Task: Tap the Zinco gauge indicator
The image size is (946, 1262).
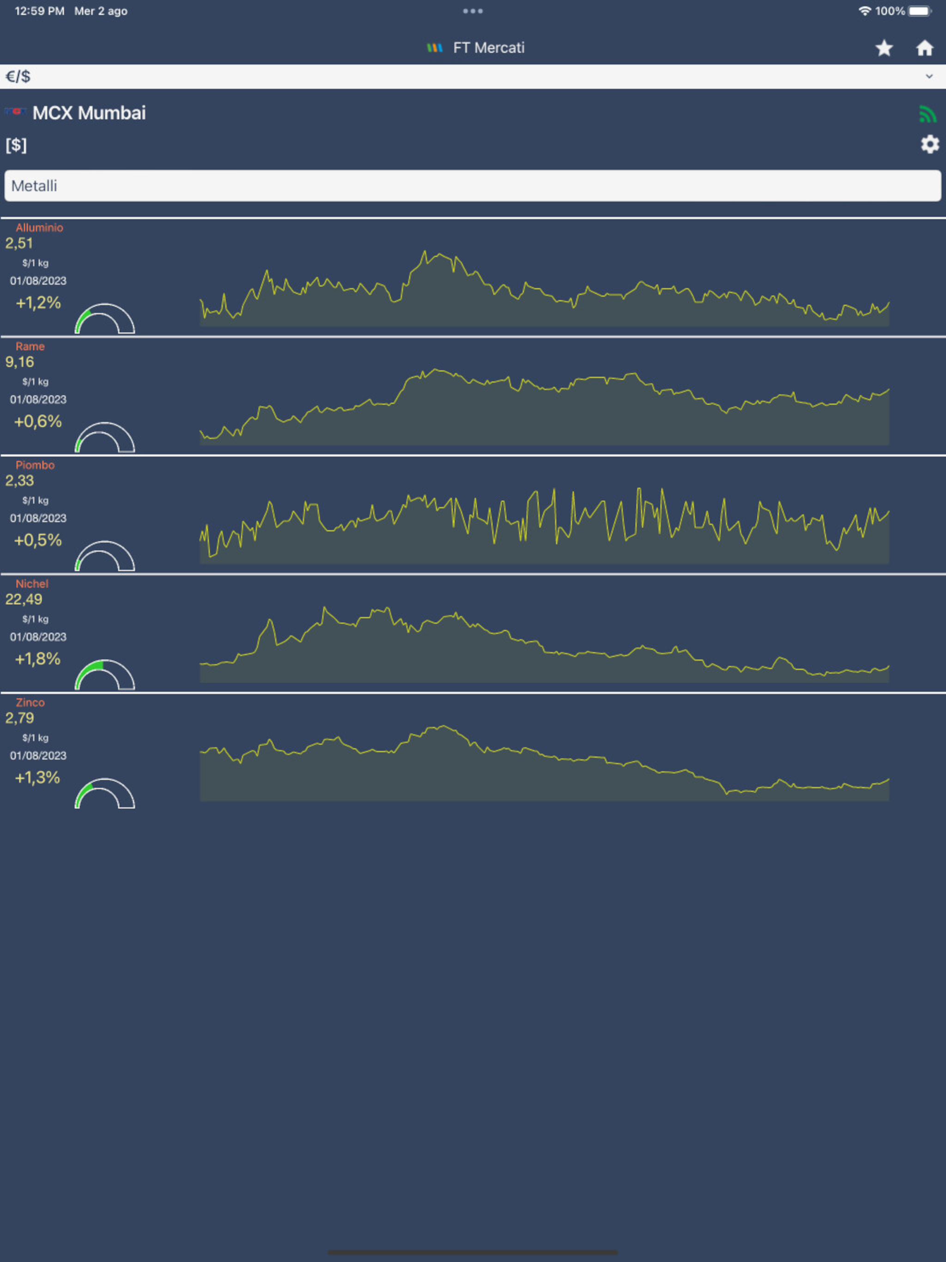Action: 105,793
